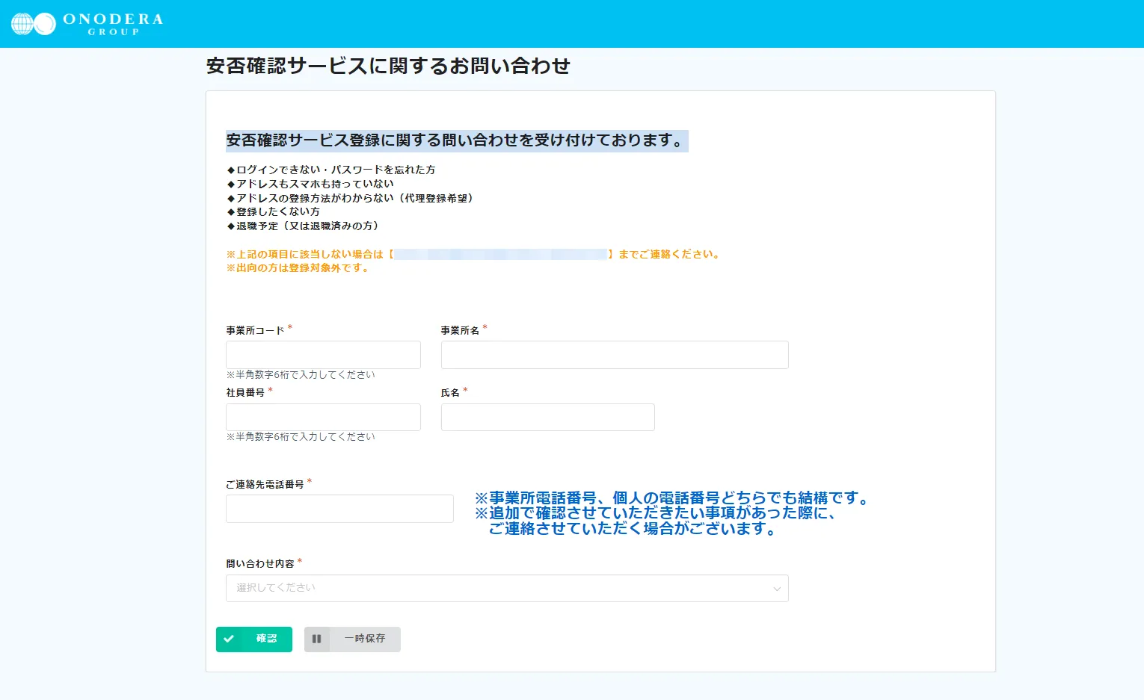
Task: Click the 氏名 label
Action: 450,392
